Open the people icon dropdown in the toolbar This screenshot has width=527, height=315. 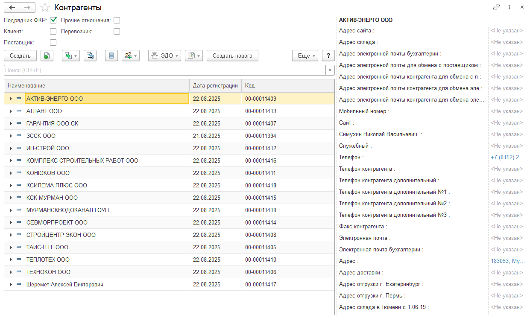131,55
